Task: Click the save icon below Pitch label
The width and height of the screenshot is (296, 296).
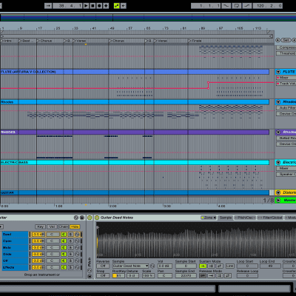Action: [90, 276]
